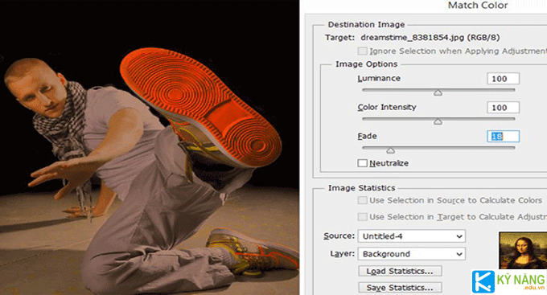Click the Source dropdown arrow chevron
Image resolution: width=547 pixels, height=295 pixels.
pyautogui.click(x=459, y=236)
